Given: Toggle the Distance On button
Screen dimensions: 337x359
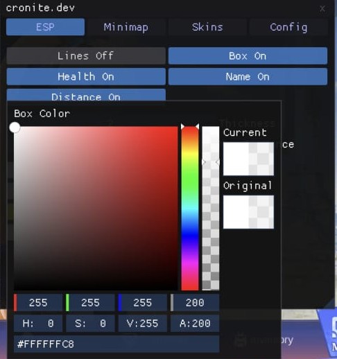Looking at the screenshot, I should pos(86,95).
